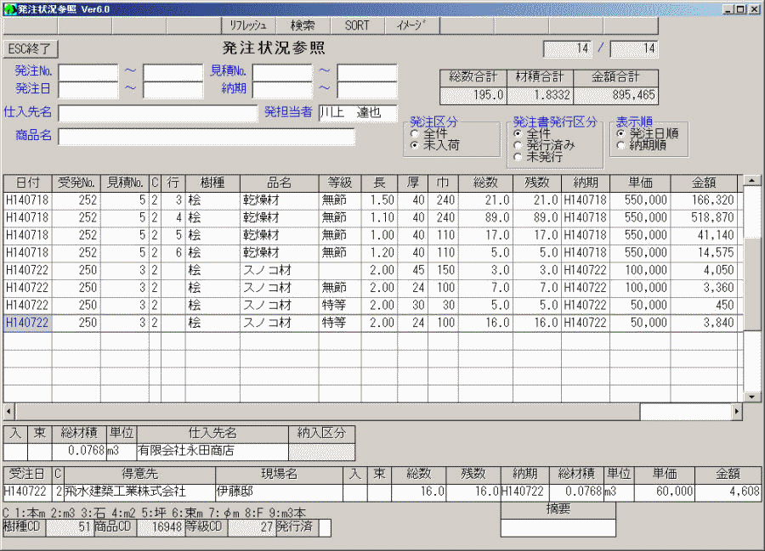Click the 195.0 総数合計 value
The height and width of the screenshot is (551, 765).
[473, 95]
